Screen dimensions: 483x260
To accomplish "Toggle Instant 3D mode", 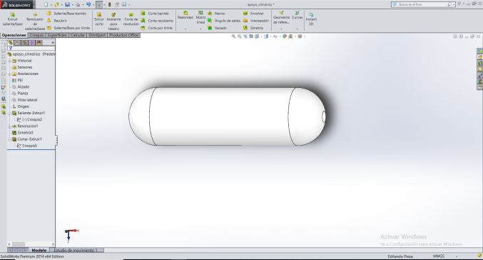I will click(311, 19).
